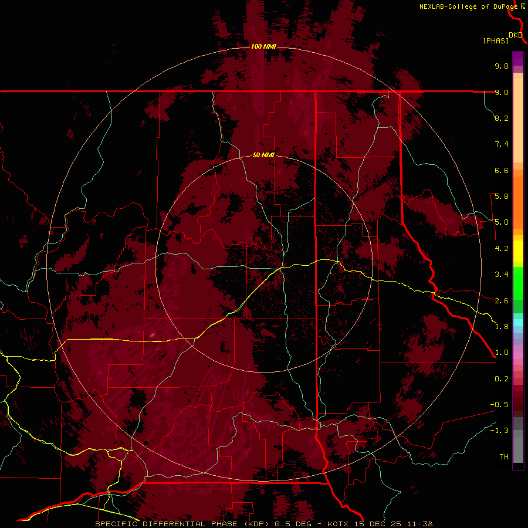Click SPECIFIC DIFFERENTIAL PHASE (KDP) in the caption
The image size is (528, 528).
182,524
